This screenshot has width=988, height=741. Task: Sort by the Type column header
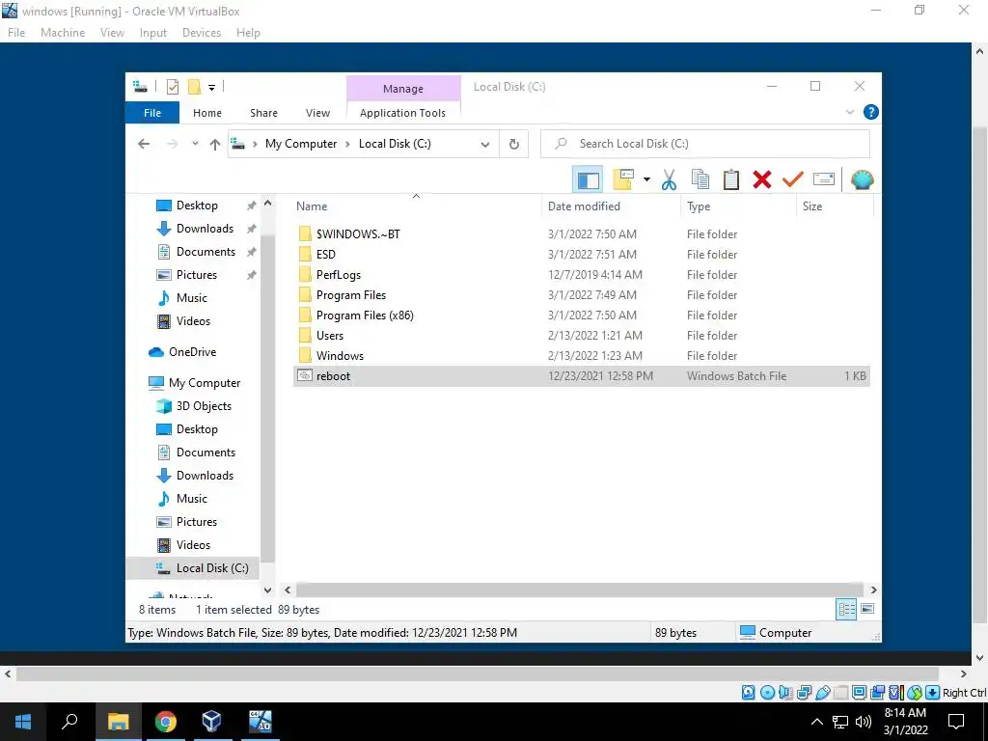click(x=738, y=206)
